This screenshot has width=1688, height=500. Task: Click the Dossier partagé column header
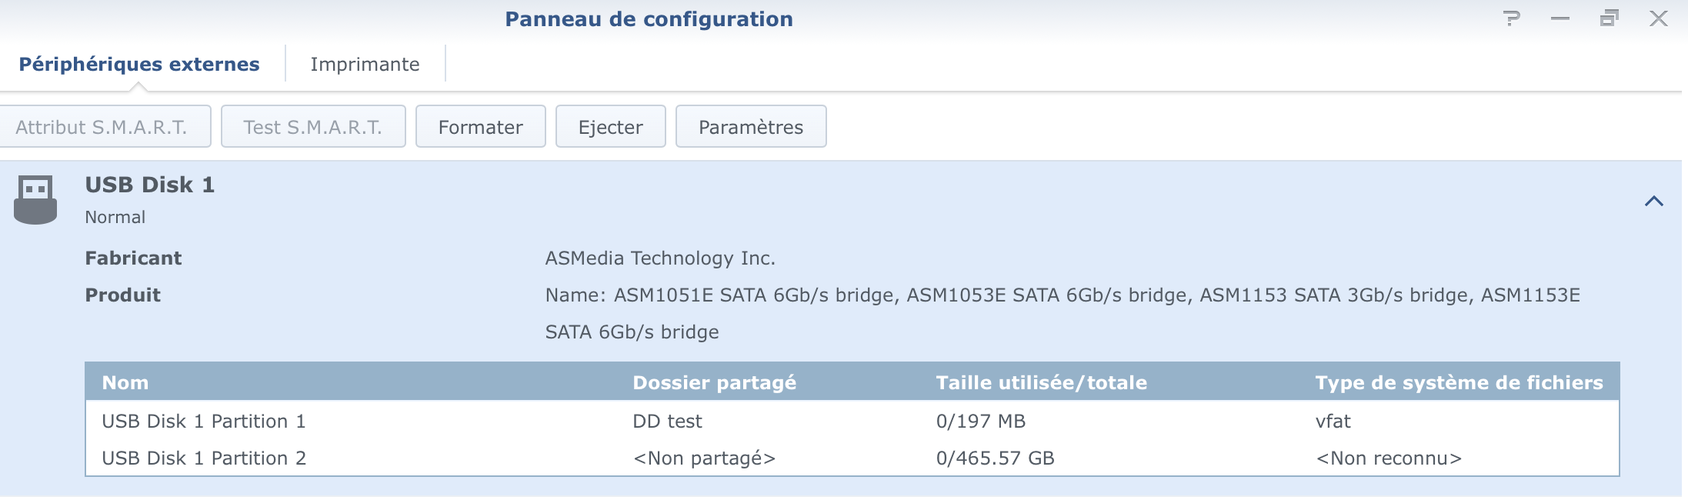[715, 382]
